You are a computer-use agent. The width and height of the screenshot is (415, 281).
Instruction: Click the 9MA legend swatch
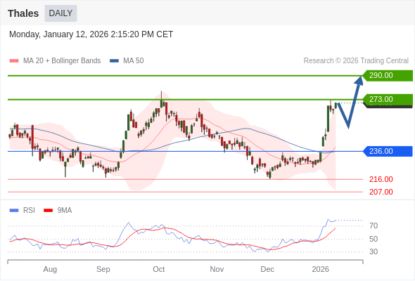[x=48, y=211]
